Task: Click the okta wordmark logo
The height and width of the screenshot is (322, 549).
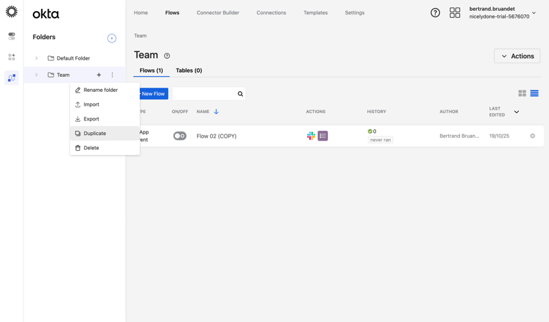Action: pos(46,14)
